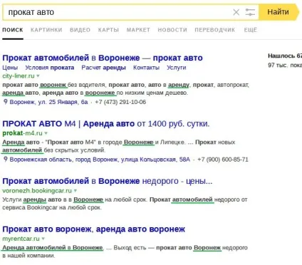Open the Цены sitelink under city-liner

click(x=10, y=68)
